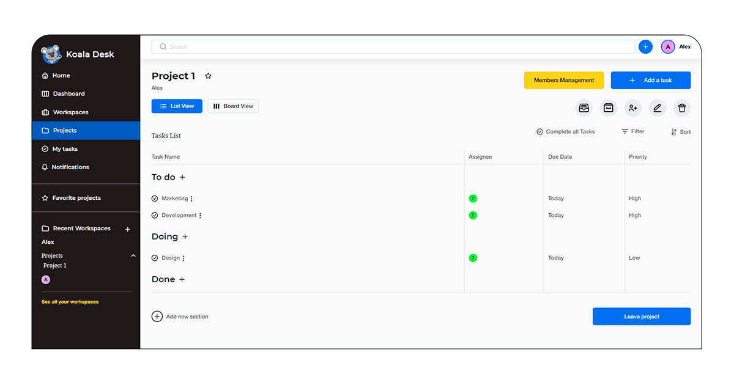Click the add member person icon
The height and width of the screenshot is (391, 734).
[632, 108]
